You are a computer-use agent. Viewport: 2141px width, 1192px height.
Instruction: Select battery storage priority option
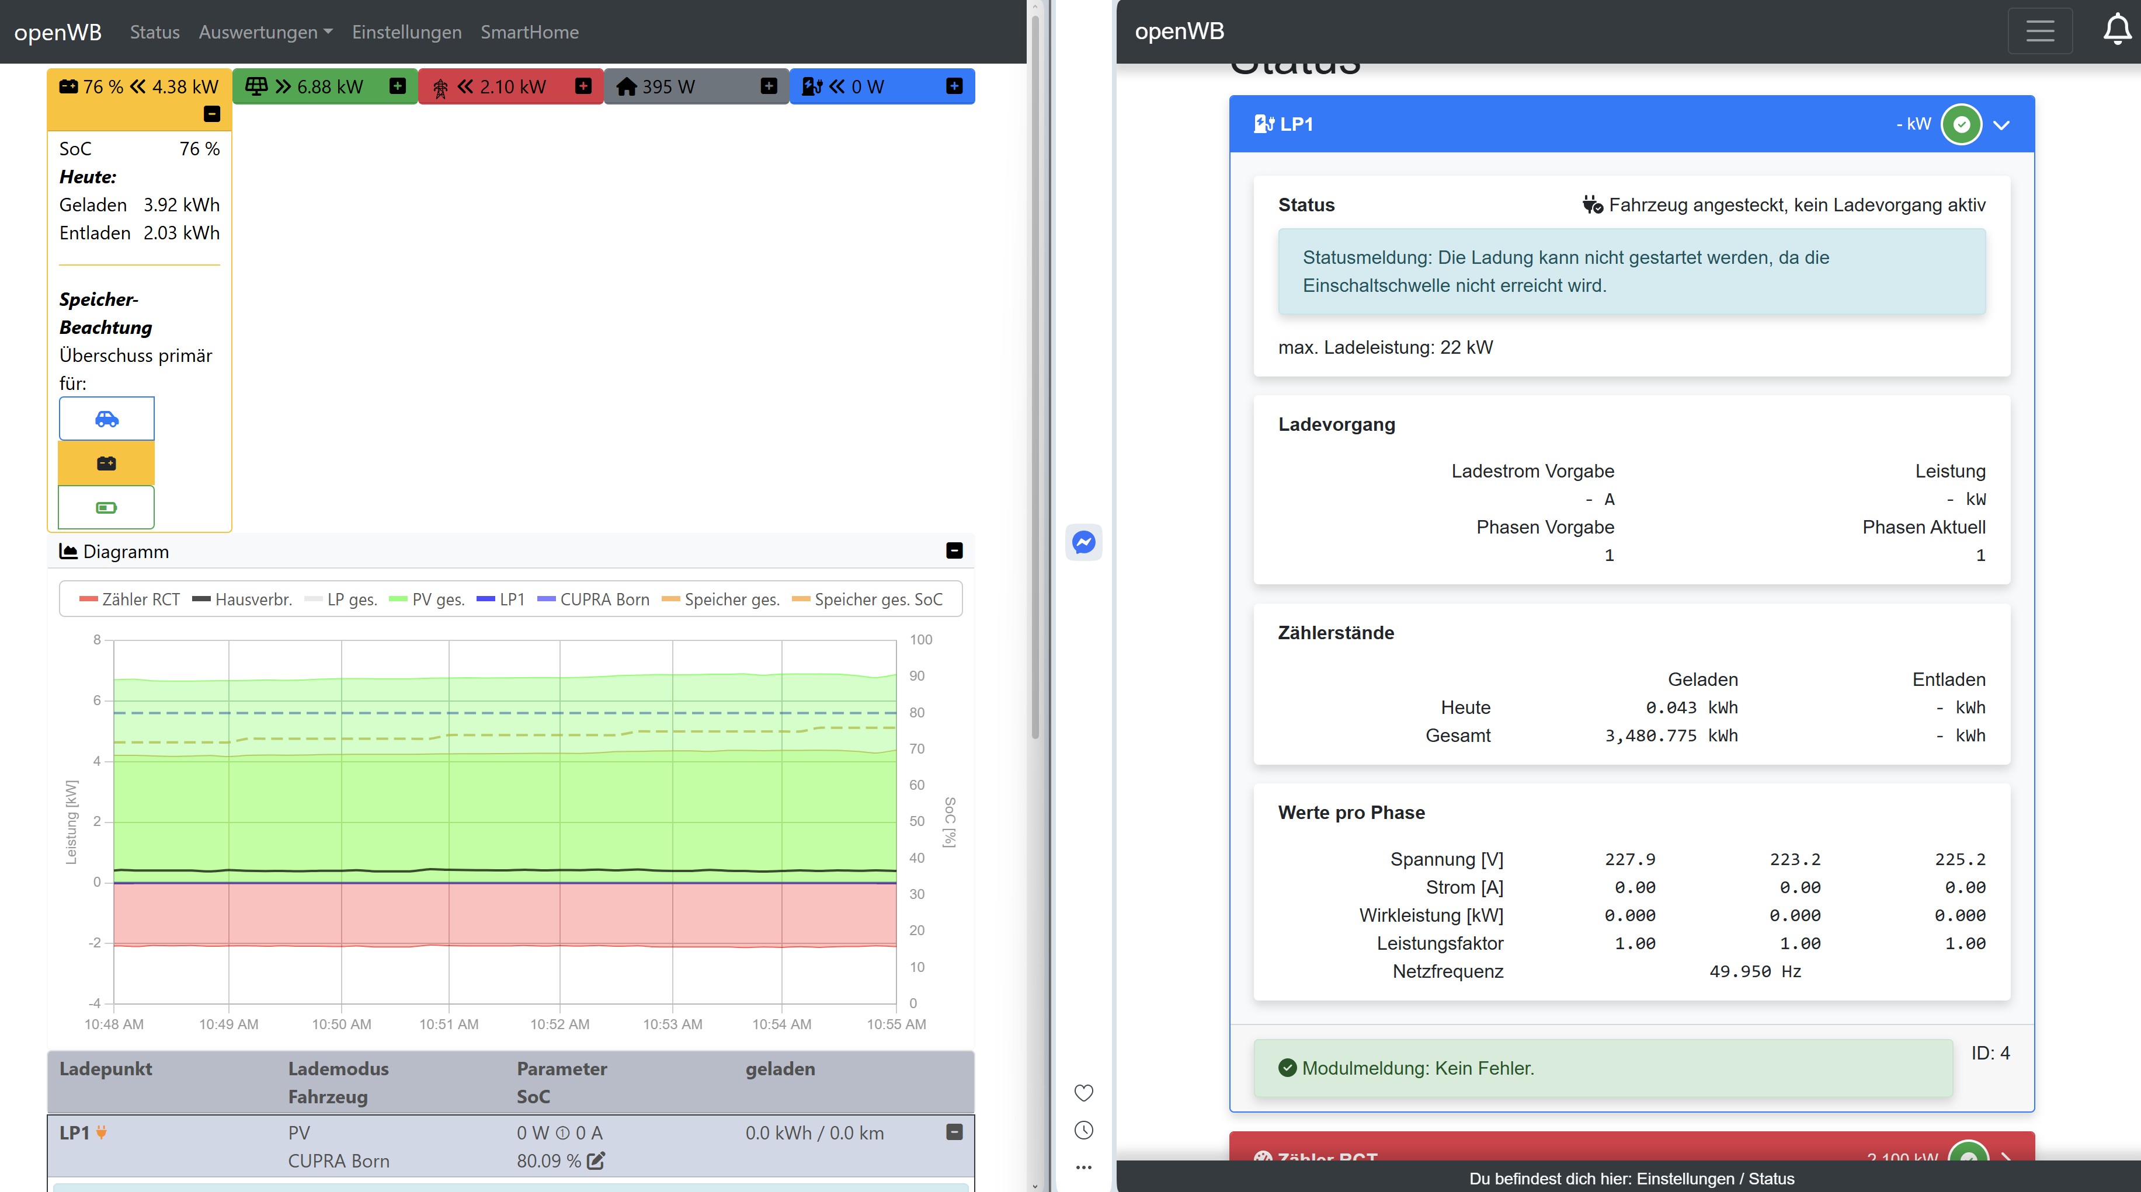point(106,463)
